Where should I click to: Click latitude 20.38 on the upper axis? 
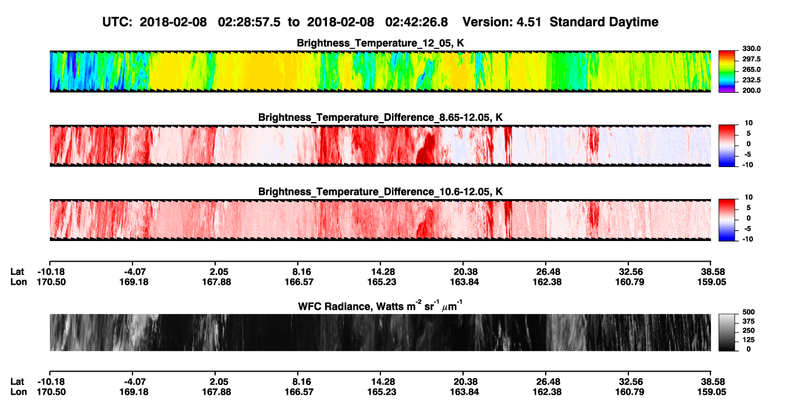point(463,272)
